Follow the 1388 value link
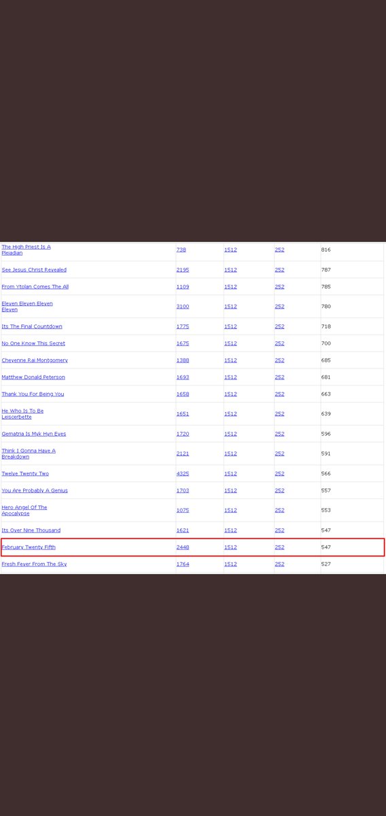 (183, 360)
